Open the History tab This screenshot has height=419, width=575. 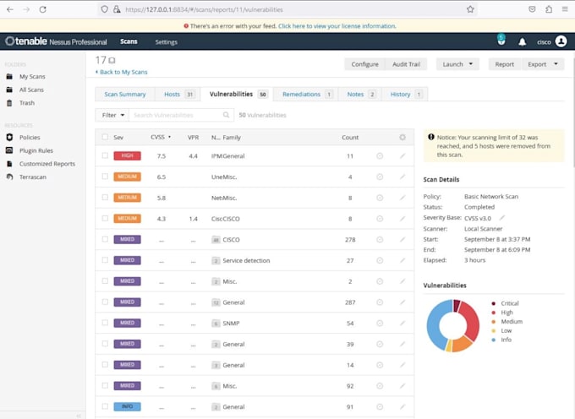404,94
